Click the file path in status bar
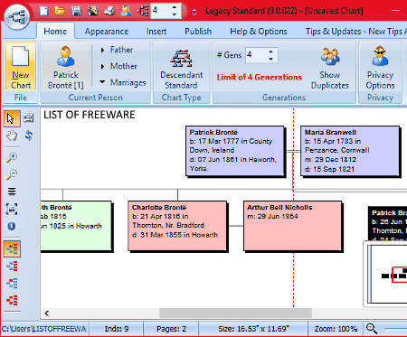Viewport: 407px width, 337px height. pos(44,329)
